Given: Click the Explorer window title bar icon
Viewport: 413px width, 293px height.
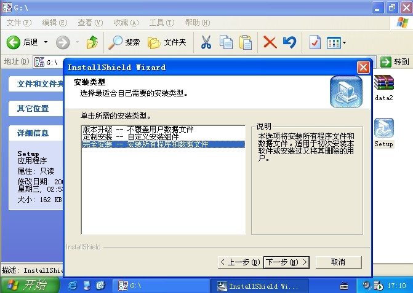Looking at the screenshot, I should click(7, 7).
